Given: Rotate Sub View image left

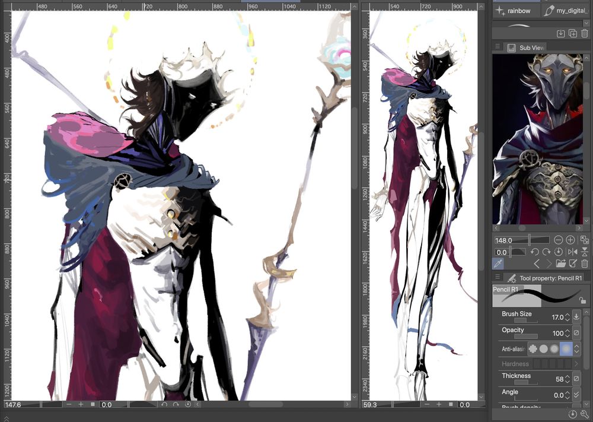Looking at the screenshot, I should click(534, 252).
